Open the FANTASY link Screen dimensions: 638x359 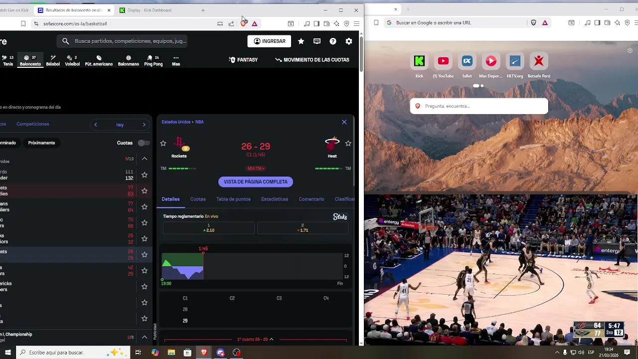coord(243,60)
